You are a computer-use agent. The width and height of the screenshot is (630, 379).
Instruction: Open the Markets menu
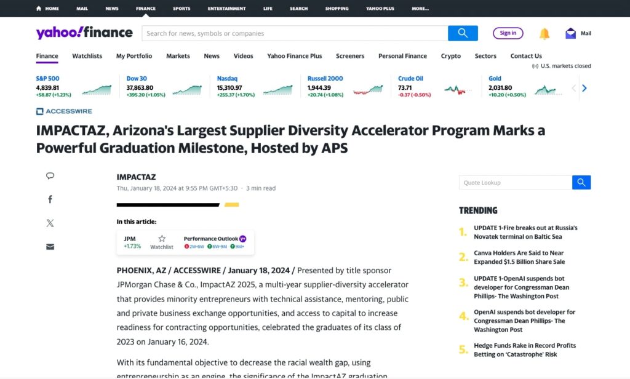(x=178, y=56)
